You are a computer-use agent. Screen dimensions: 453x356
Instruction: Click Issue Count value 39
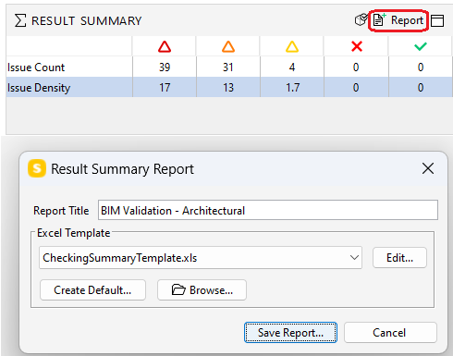pyautogui.click(x=165, y=68)
